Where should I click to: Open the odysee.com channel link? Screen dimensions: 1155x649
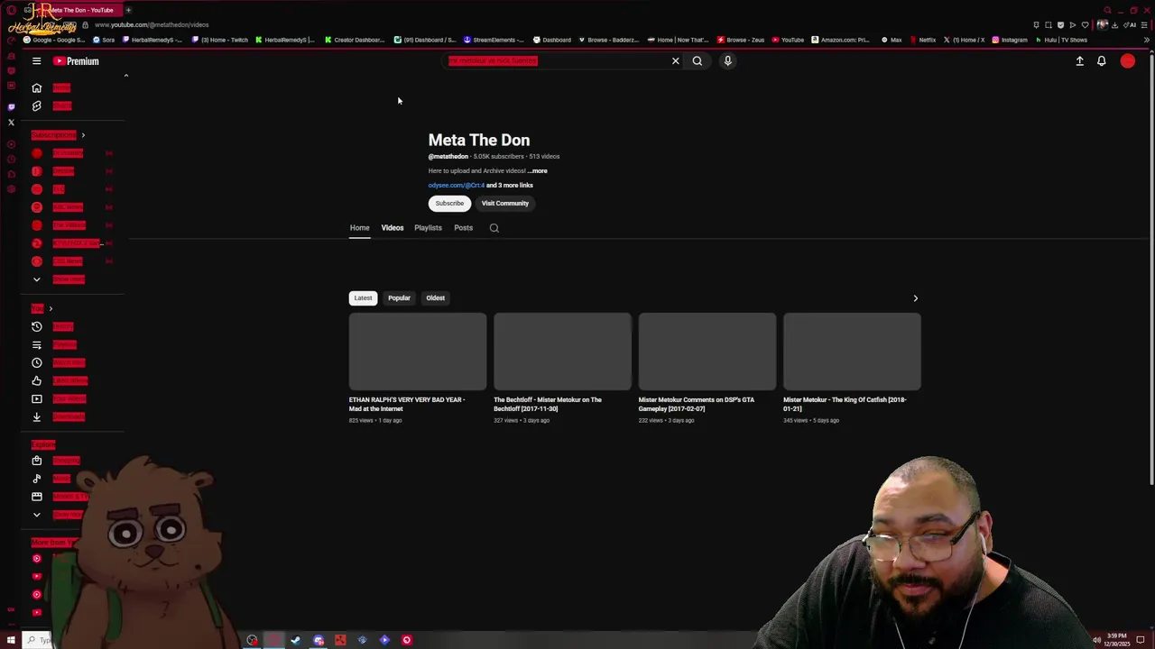click(x=457, y=186)
